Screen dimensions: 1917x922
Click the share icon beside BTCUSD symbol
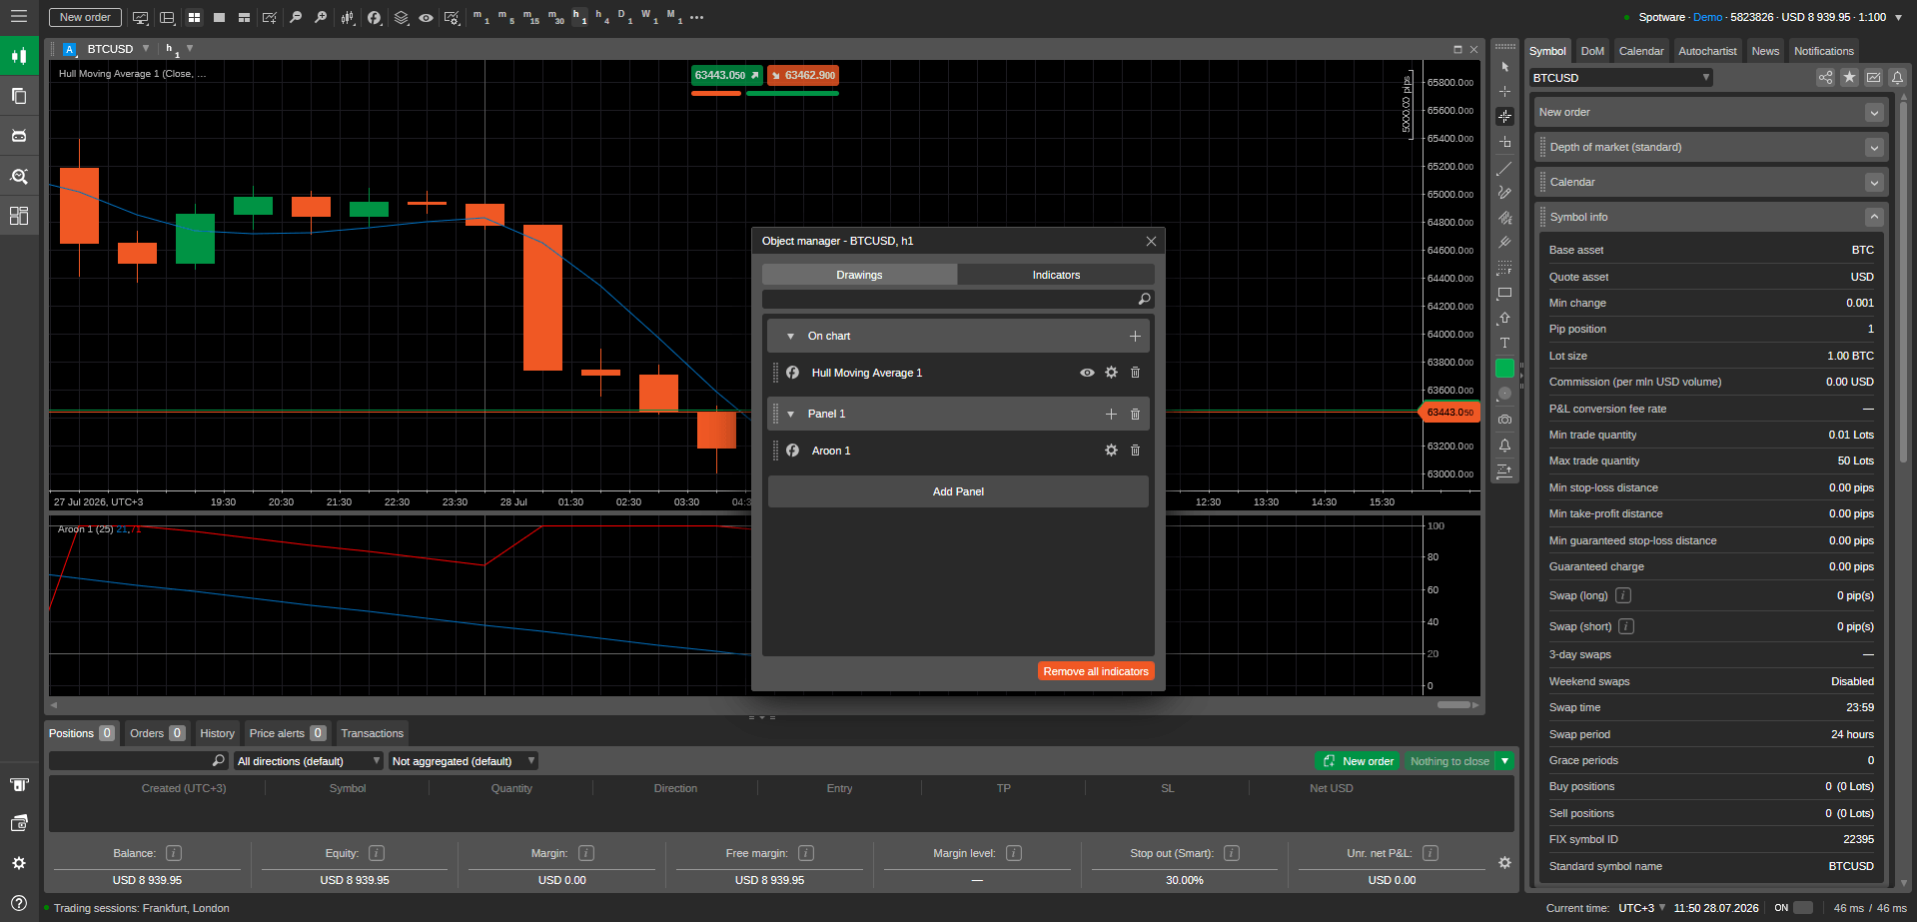click(x=1825, y=77)
